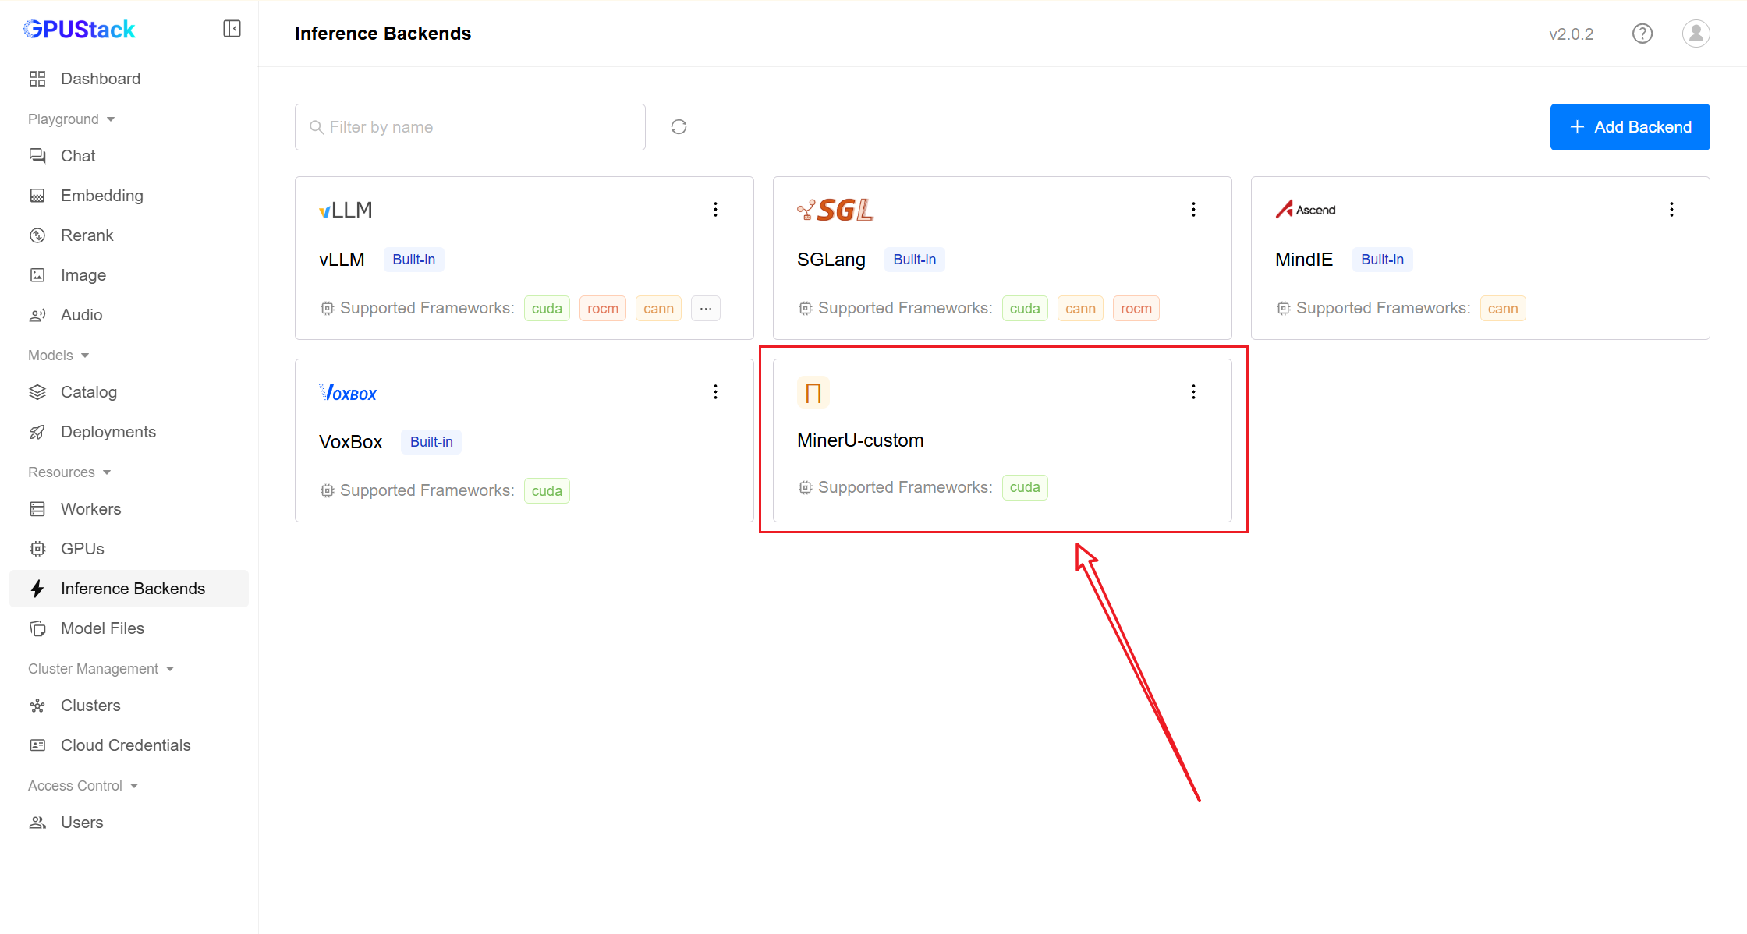Image resolution: width=1747 pixels, height=934 pixels.
Task: Click the Add Backend button
Action: click(x=1629, y=127)
